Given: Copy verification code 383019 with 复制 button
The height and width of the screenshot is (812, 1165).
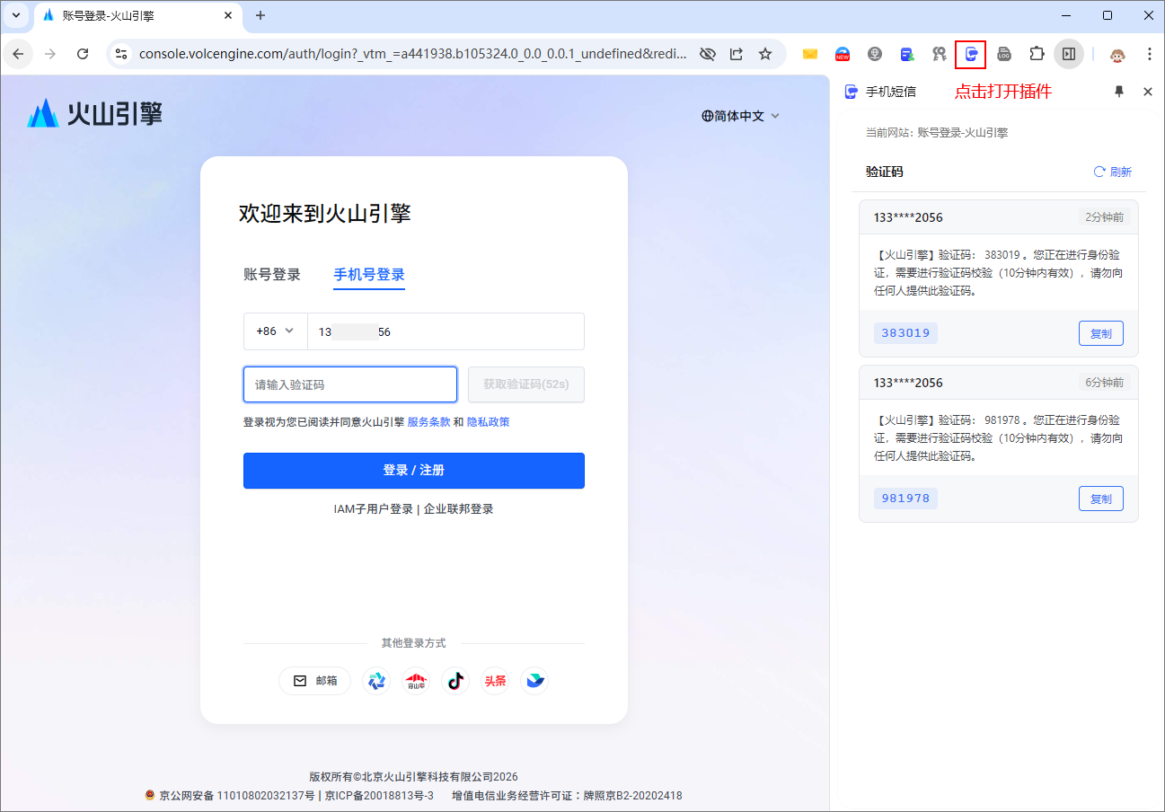Looking at the screenshot, I should point(1100,333).
